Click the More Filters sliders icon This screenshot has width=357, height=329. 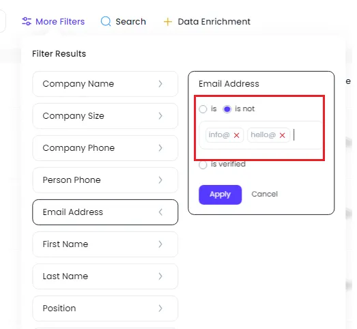[27, 21]
